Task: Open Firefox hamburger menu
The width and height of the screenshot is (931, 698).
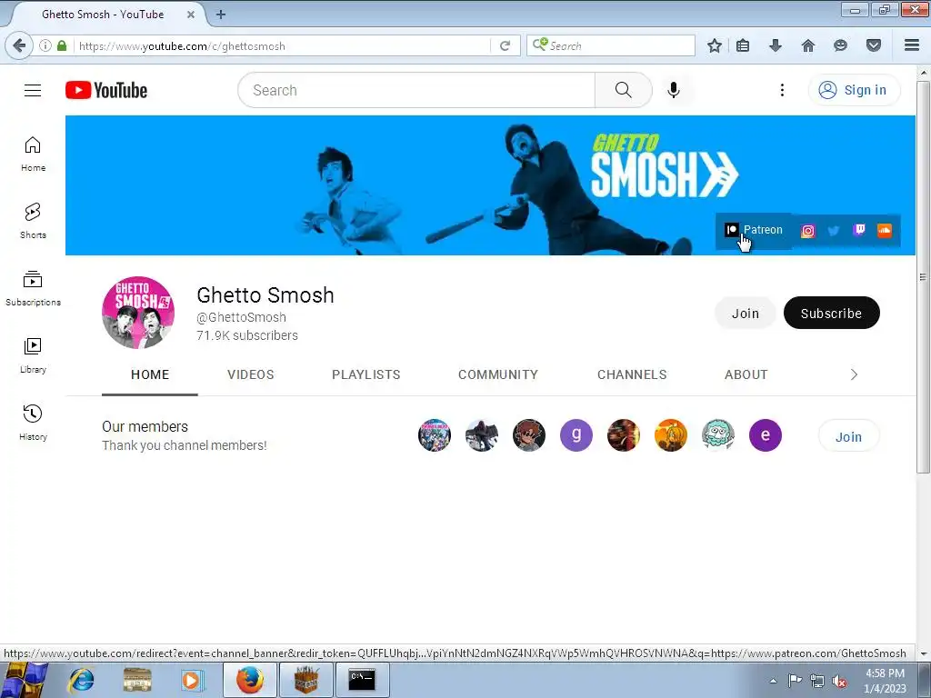Action: (x=912, y=45)
